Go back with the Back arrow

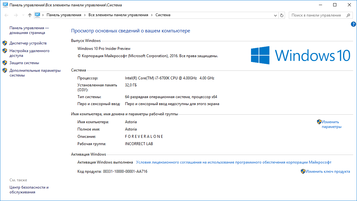6,15
